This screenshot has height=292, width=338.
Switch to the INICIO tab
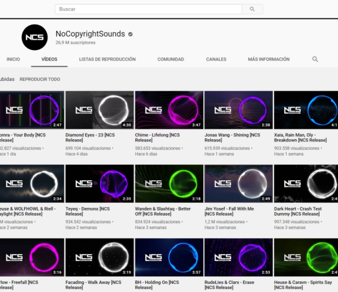(x=13, y=59)
